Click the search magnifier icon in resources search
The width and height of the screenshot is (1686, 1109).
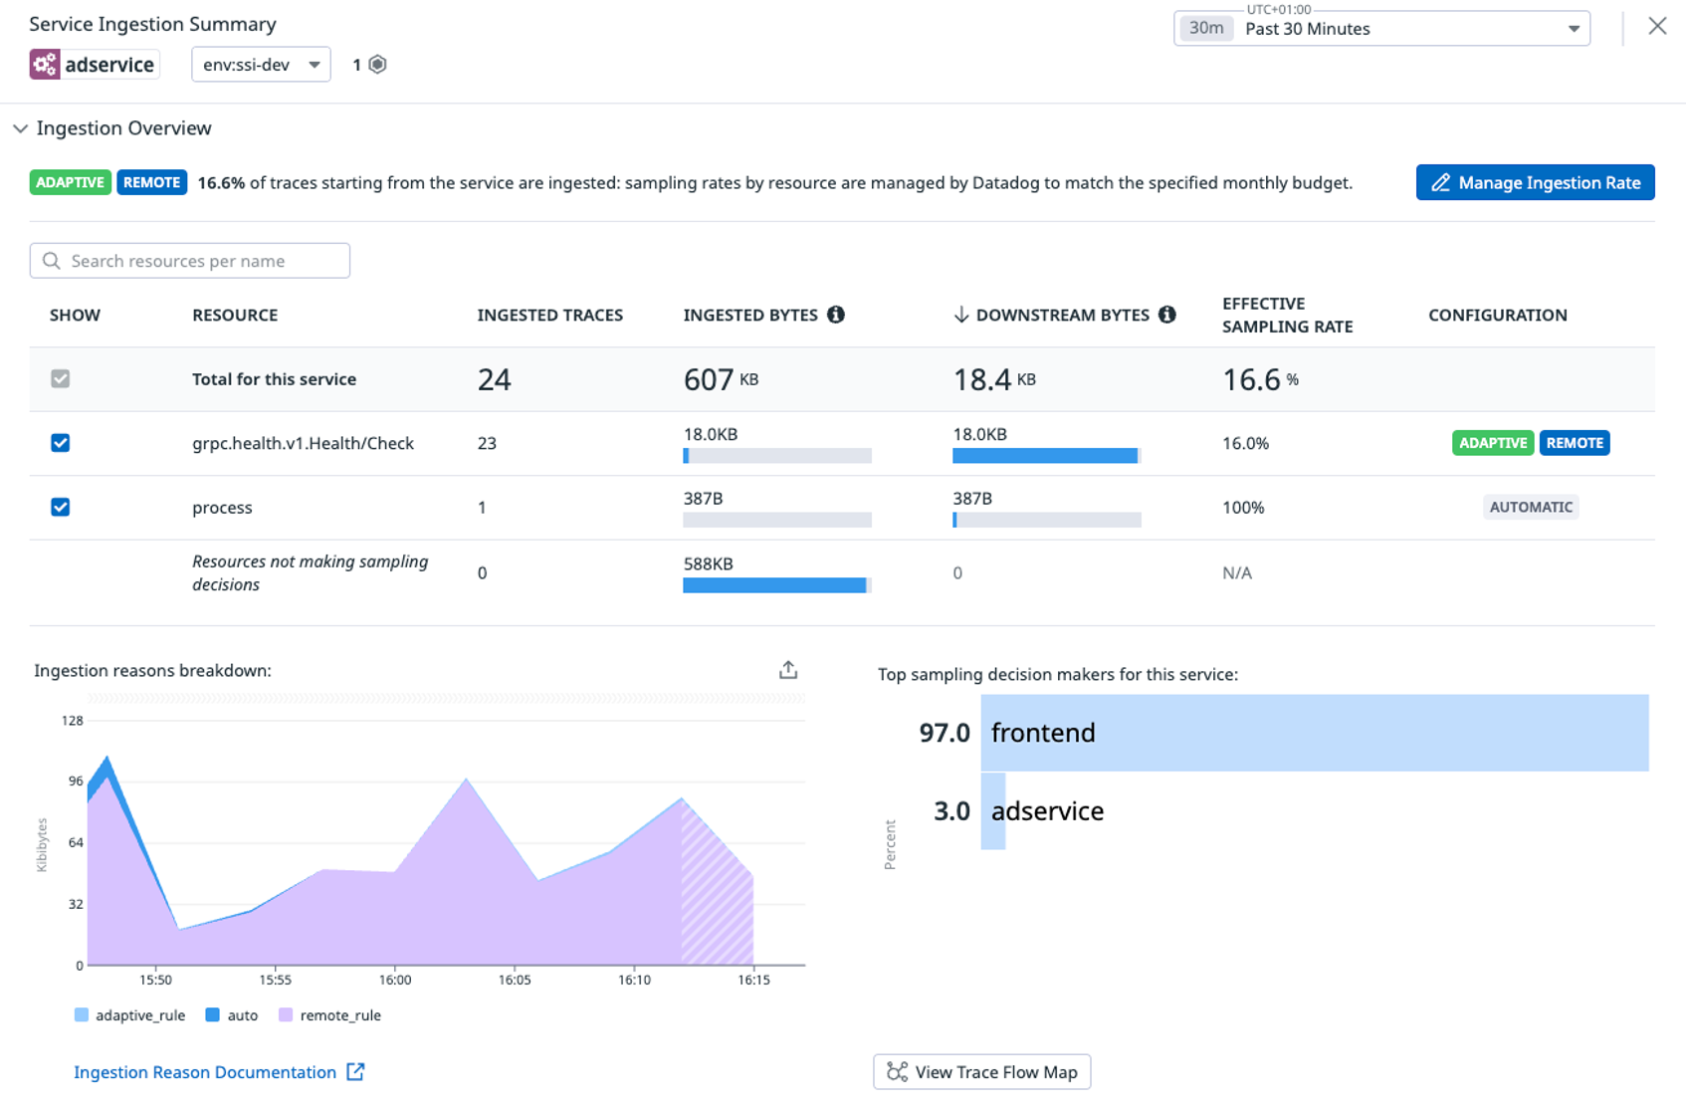[52, 260]
